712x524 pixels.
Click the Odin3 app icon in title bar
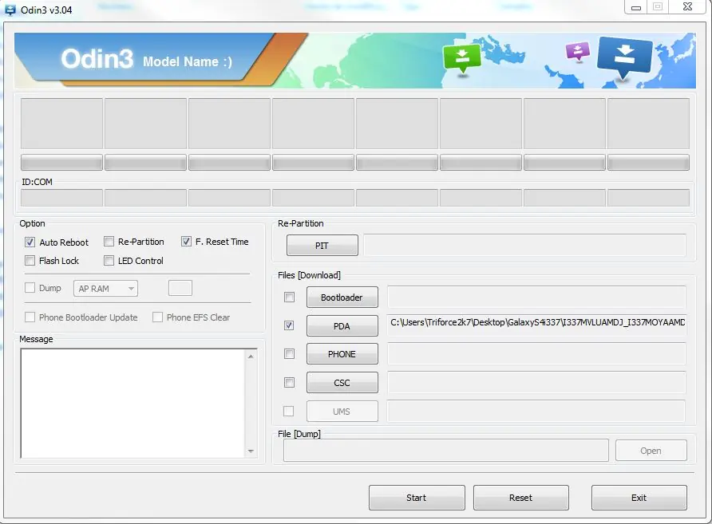(x=10, y=10)
